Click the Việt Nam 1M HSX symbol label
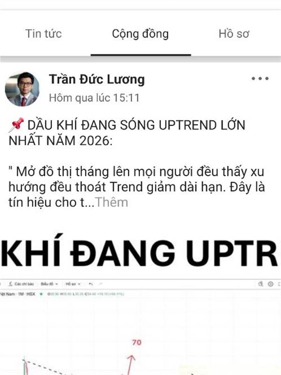Viewport: 281px width, 375px height. [17, 294]
